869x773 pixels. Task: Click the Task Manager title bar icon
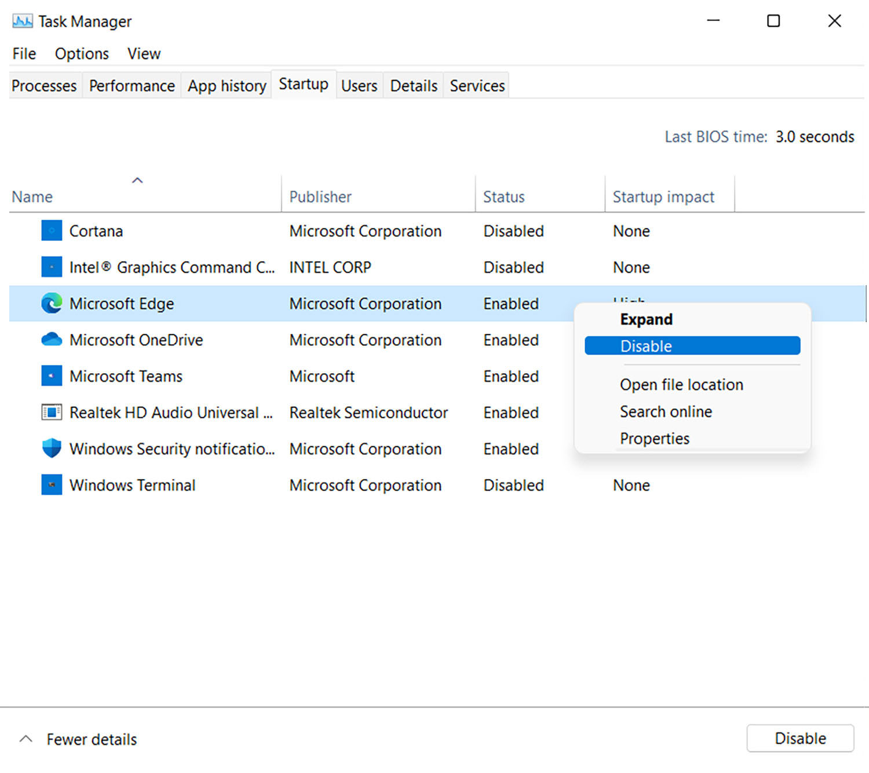[23, 21]
